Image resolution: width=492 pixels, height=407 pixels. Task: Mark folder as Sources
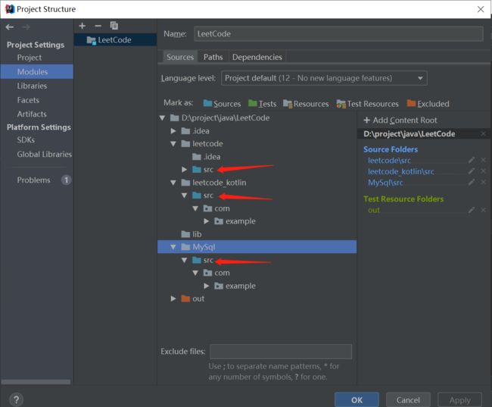(x=222, y=104)
